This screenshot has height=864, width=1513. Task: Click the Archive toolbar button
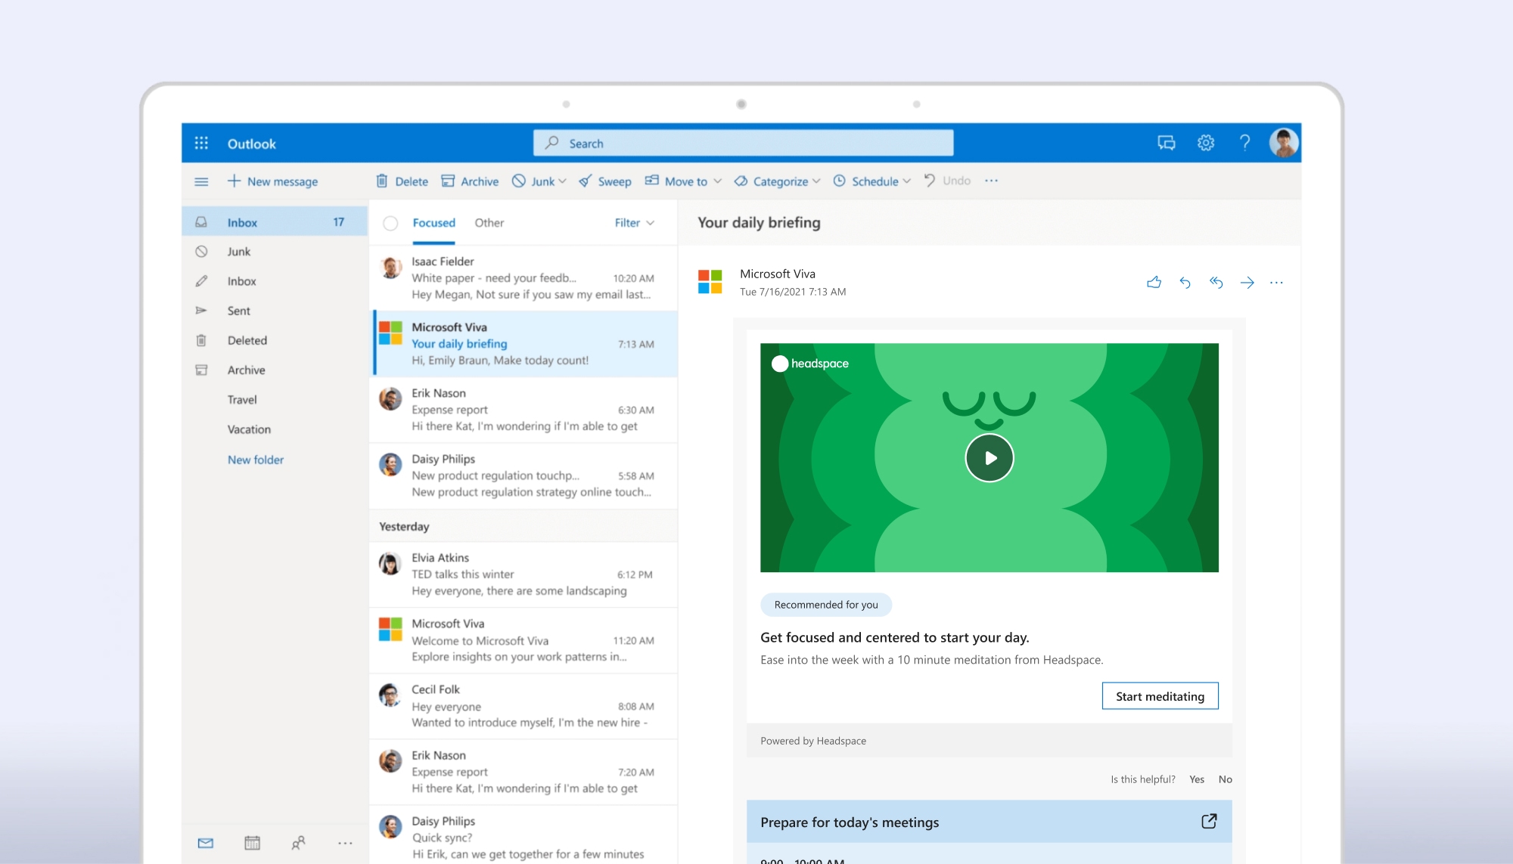coord(470,181)
